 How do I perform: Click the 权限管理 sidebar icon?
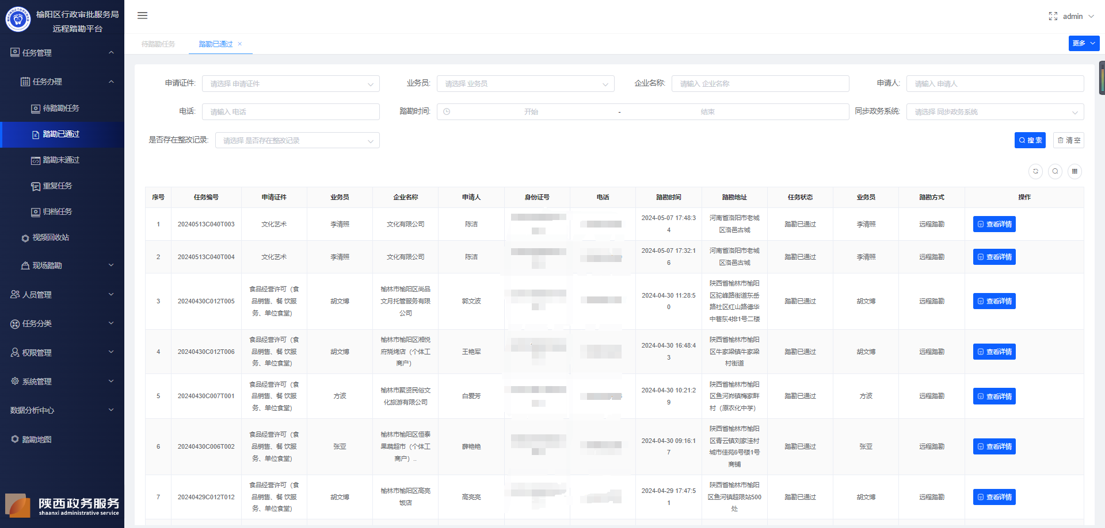pyautogui.click(x=15, y=352)
